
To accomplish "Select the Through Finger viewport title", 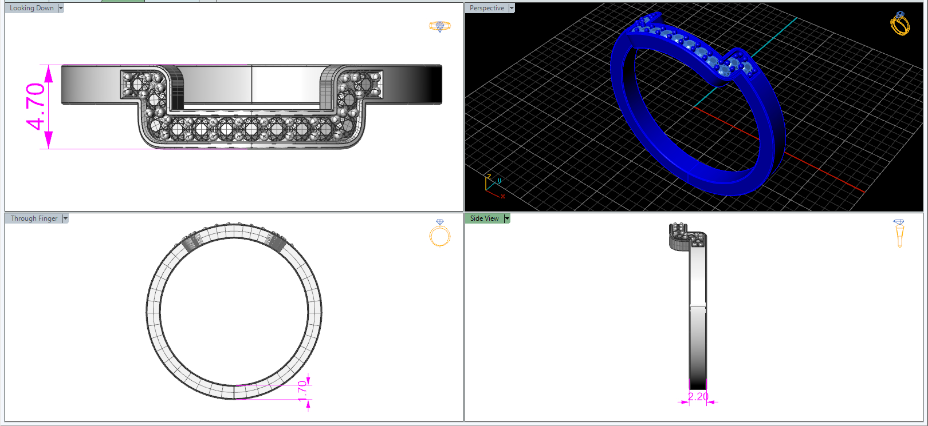I will tap(34, 218).
